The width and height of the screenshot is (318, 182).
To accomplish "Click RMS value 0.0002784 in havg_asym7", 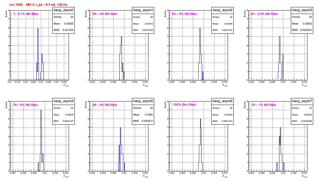I will point(307,121).
